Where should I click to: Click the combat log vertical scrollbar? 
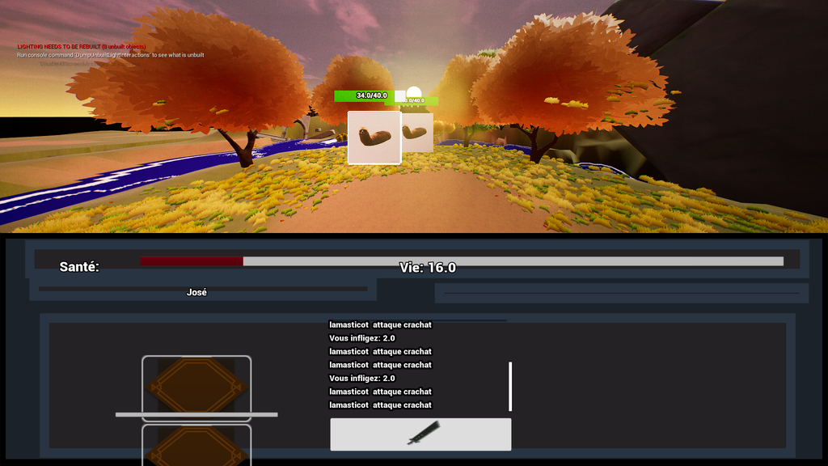(510, 386)
